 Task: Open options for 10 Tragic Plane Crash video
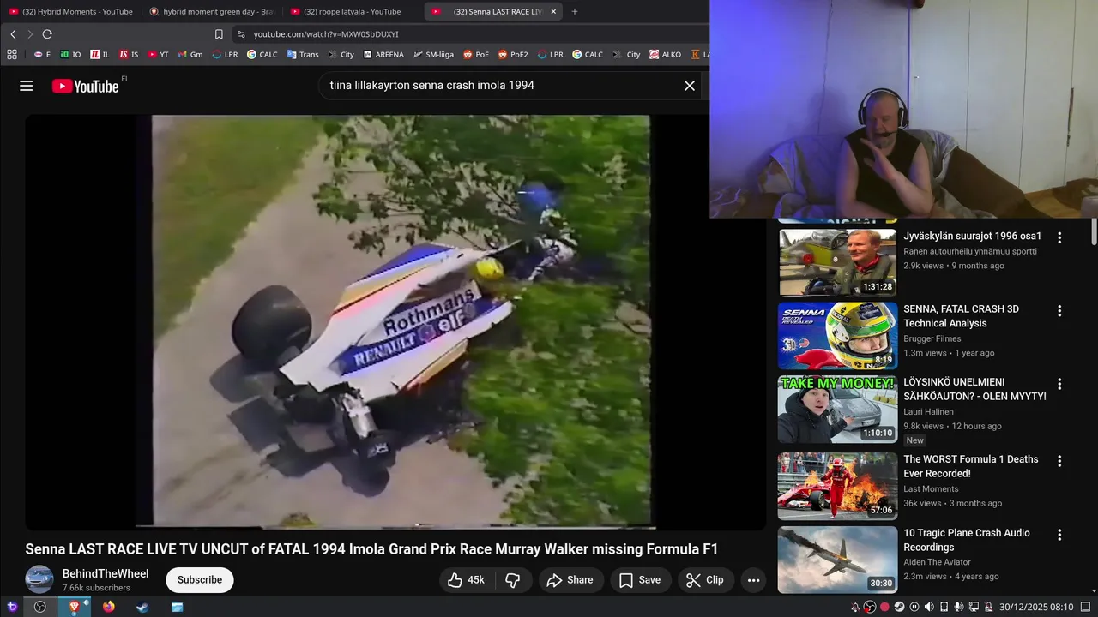point(1059,534)
